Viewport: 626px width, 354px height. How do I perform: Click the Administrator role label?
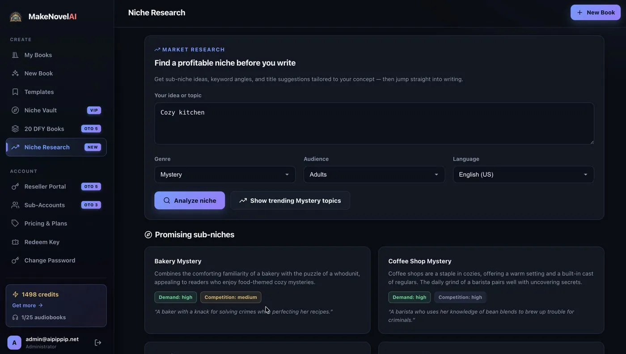click(x=41, y=347)
